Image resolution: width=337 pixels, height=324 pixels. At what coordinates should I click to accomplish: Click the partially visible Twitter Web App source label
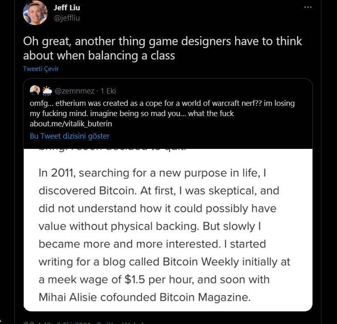click(124, 323)
